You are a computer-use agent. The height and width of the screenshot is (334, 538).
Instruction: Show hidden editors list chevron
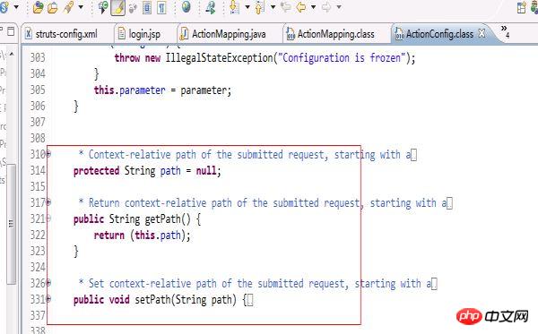tap(505, 30)
